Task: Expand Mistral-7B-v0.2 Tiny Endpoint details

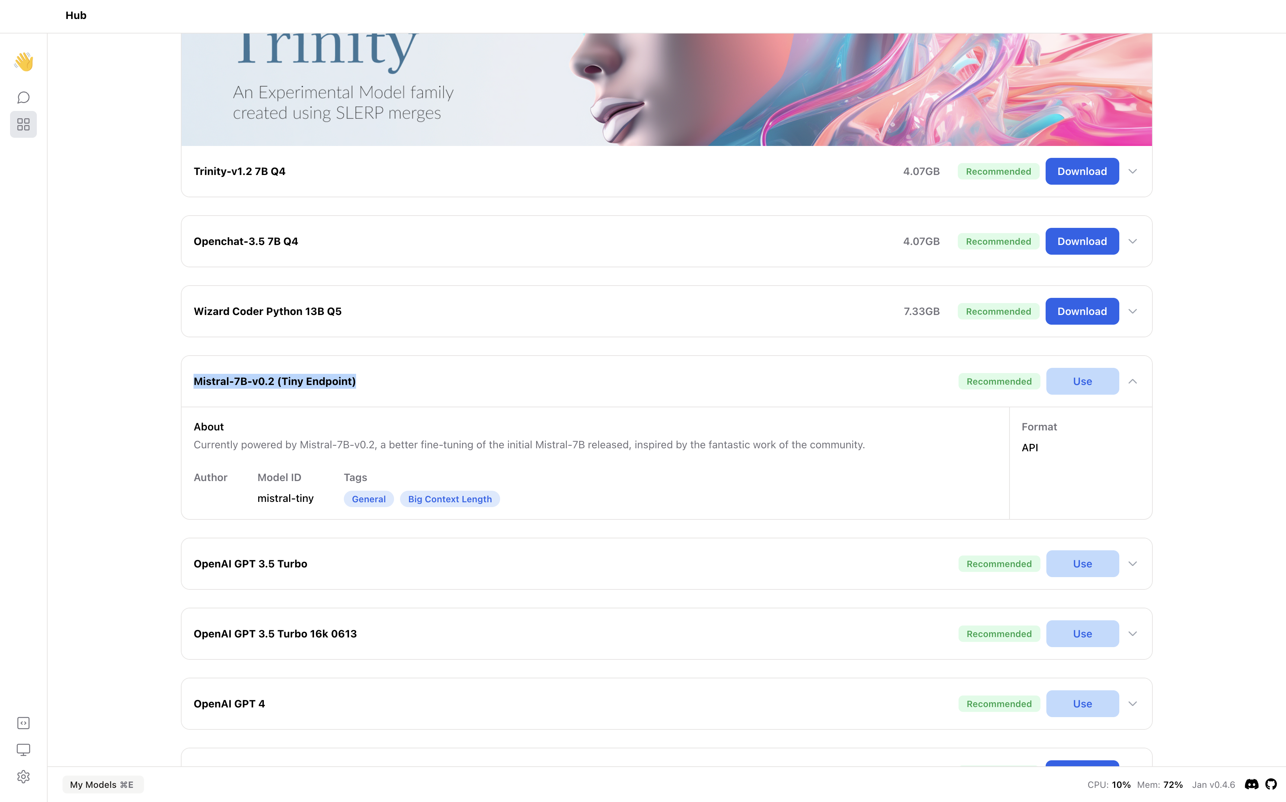Action: click(1134, 381)
